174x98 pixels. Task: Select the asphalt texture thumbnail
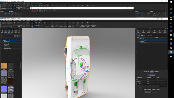[x=11, y=66]
